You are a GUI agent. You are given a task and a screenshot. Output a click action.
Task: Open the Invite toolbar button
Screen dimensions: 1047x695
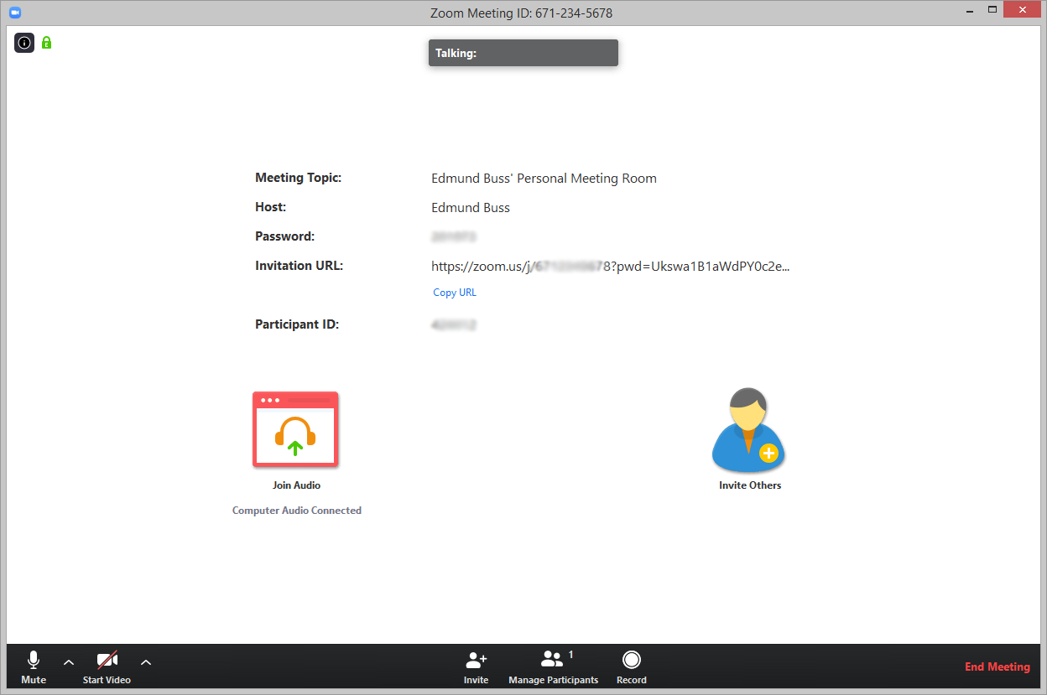point(477,668)
